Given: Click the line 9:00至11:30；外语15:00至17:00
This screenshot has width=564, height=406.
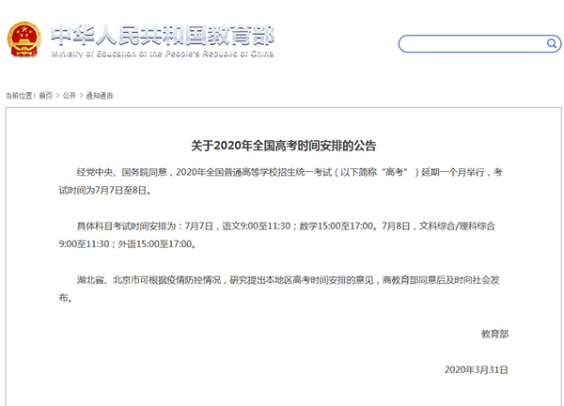Looking at the screenshot, I should 128,244.
